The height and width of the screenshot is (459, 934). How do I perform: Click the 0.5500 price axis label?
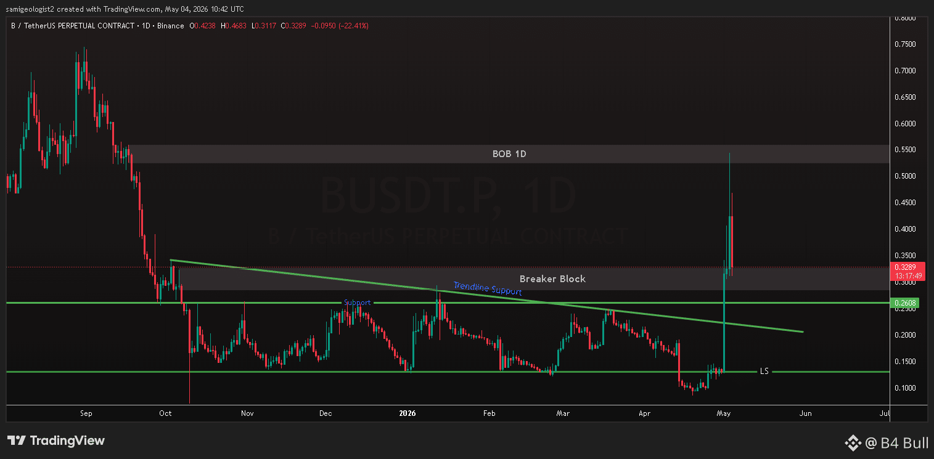coord(905,150)
